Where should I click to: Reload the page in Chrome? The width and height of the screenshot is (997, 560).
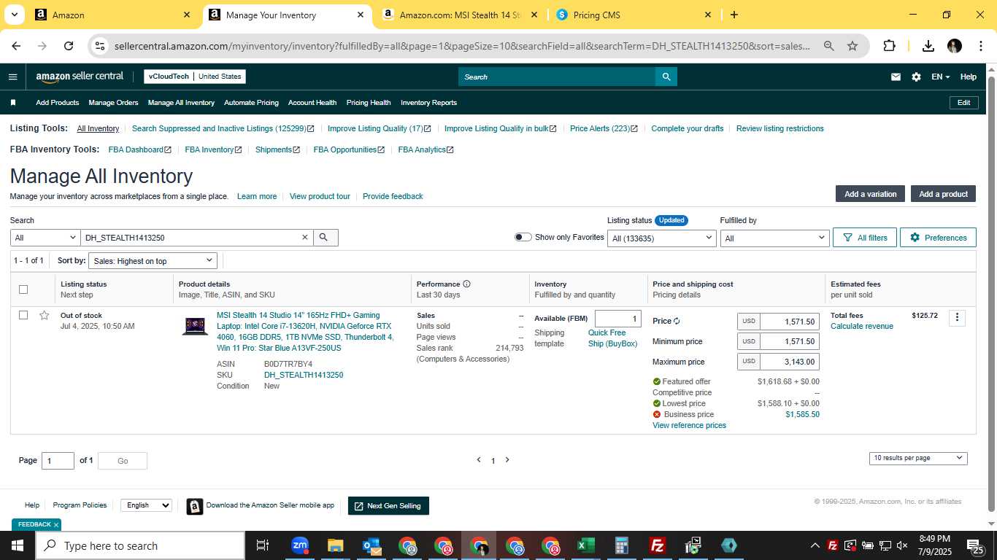(x=69, y=46)
